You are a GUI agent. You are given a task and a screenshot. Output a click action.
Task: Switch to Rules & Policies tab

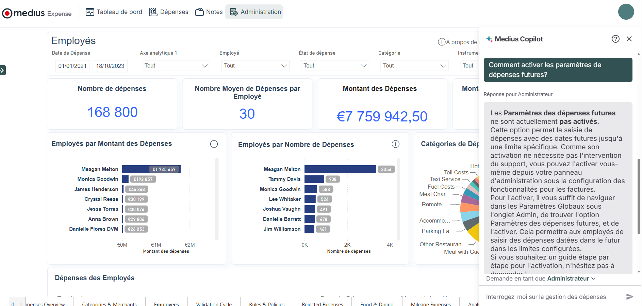click(x=267, y=304)
